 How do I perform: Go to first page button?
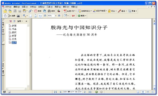55,92
